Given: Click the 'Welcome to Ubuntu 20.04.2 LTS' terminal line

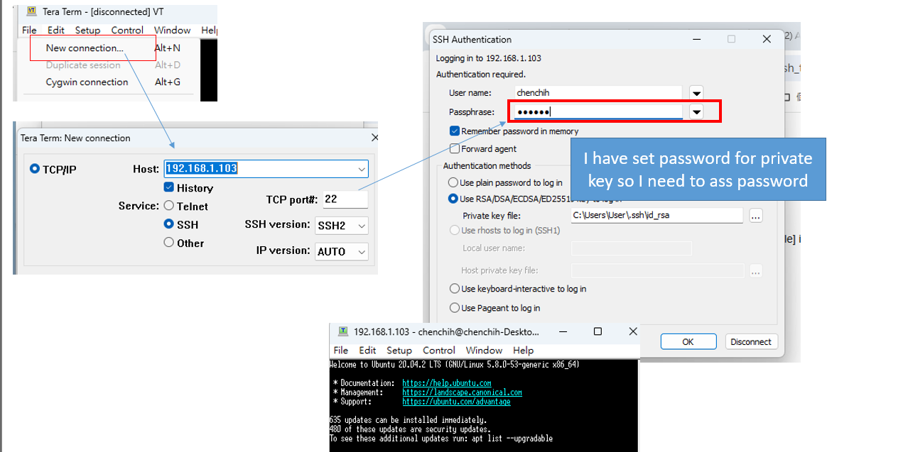Looking at the screenshot, I should tap(455, 365).
